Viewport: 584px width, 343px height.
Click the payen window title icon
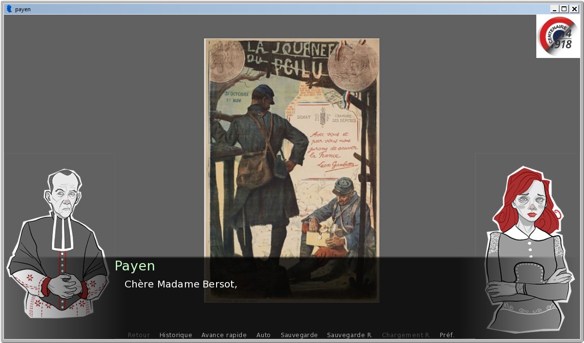[x=9, y=9]
